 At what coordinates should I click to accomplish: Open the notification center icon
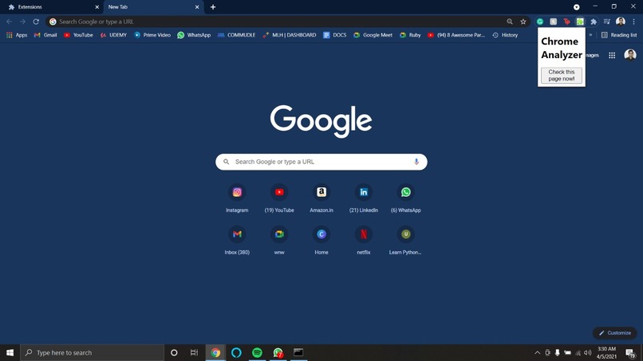point(630,352)
